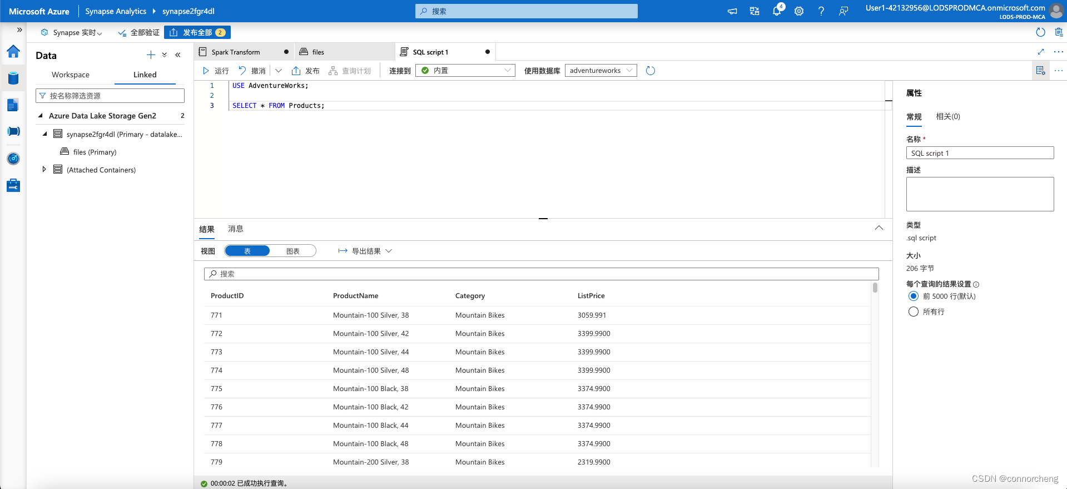Open the undo options chevron dropdown

279,71
